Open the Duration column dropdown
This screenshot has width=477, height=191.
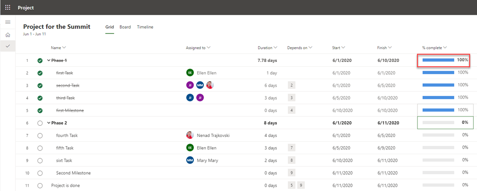[276, 48]
